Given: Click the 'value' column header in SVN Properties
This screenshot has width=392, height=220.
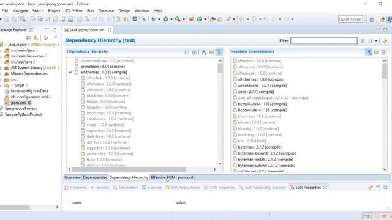Looking at the screenshot, I should (181, 202).
